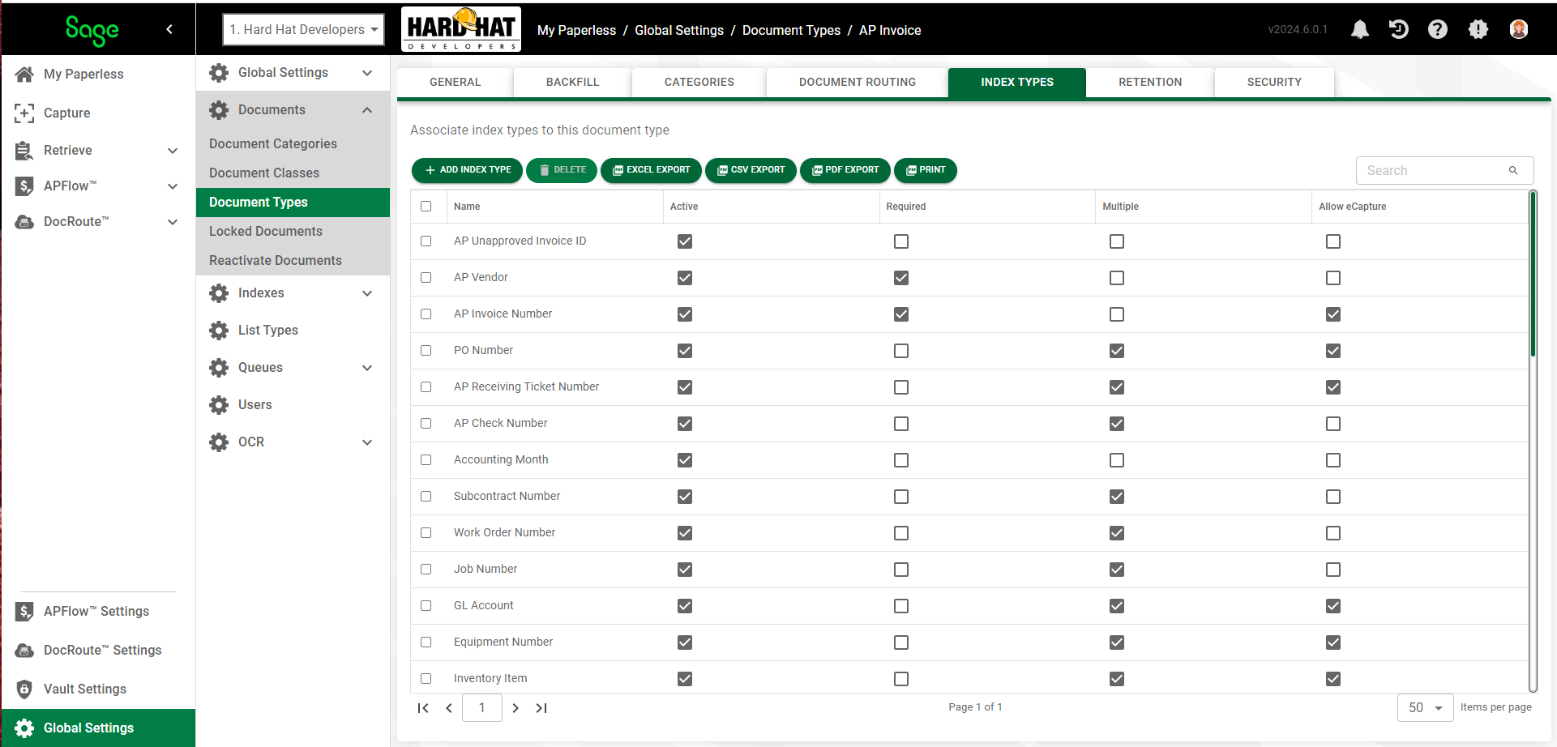Image resolution: width=1557 pixels, height=747 pixels.
Task: Open the history clock icon
Action: pyautogui.click(x=1399, y=30)
